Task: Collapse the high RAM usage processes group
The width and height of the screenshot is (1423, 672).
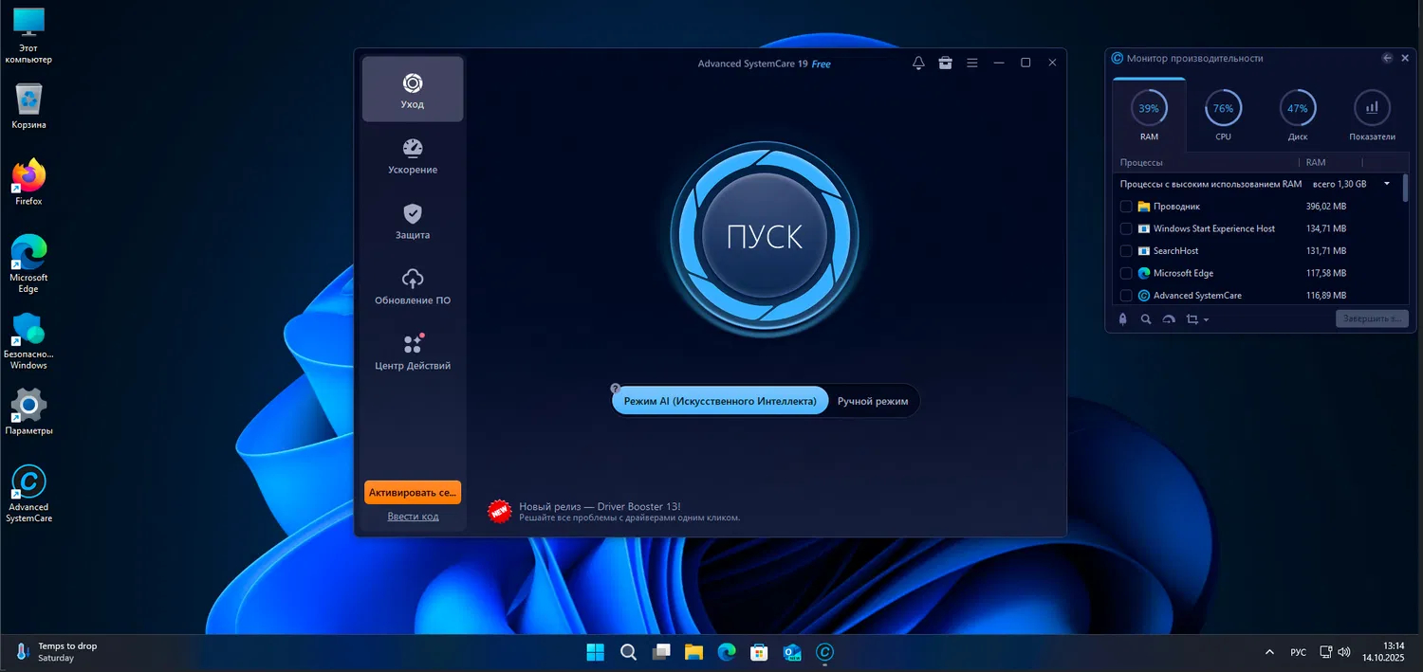Action: point(1387,184)
